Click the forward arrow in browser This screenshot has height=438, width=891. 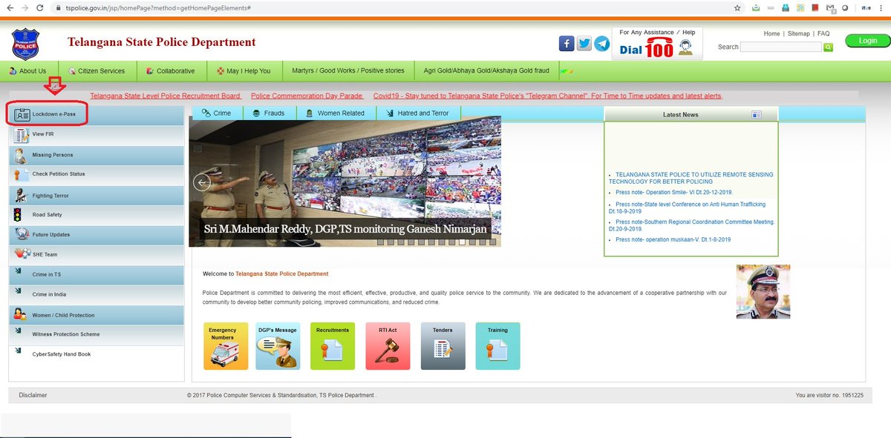pos(25,7)
